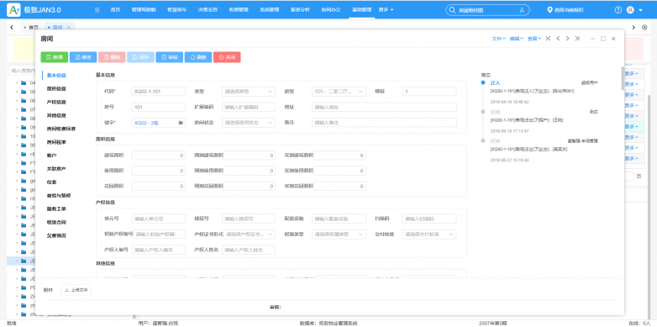
Task: Switch to the 收费管理 top menu
Action: pos(239,9)
